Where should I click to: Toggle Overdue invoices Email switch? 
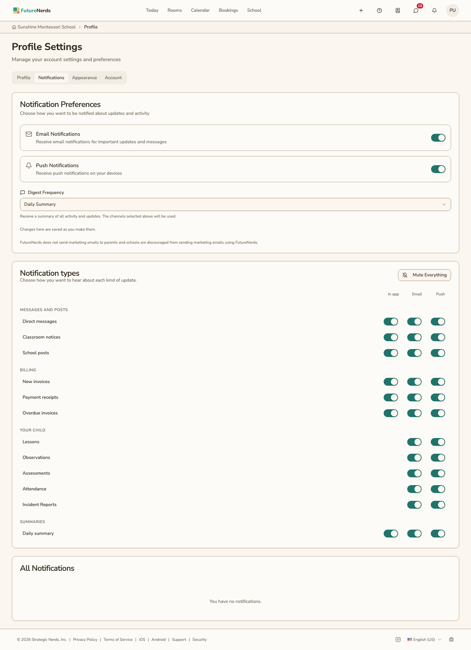click(x=414, y=413)
